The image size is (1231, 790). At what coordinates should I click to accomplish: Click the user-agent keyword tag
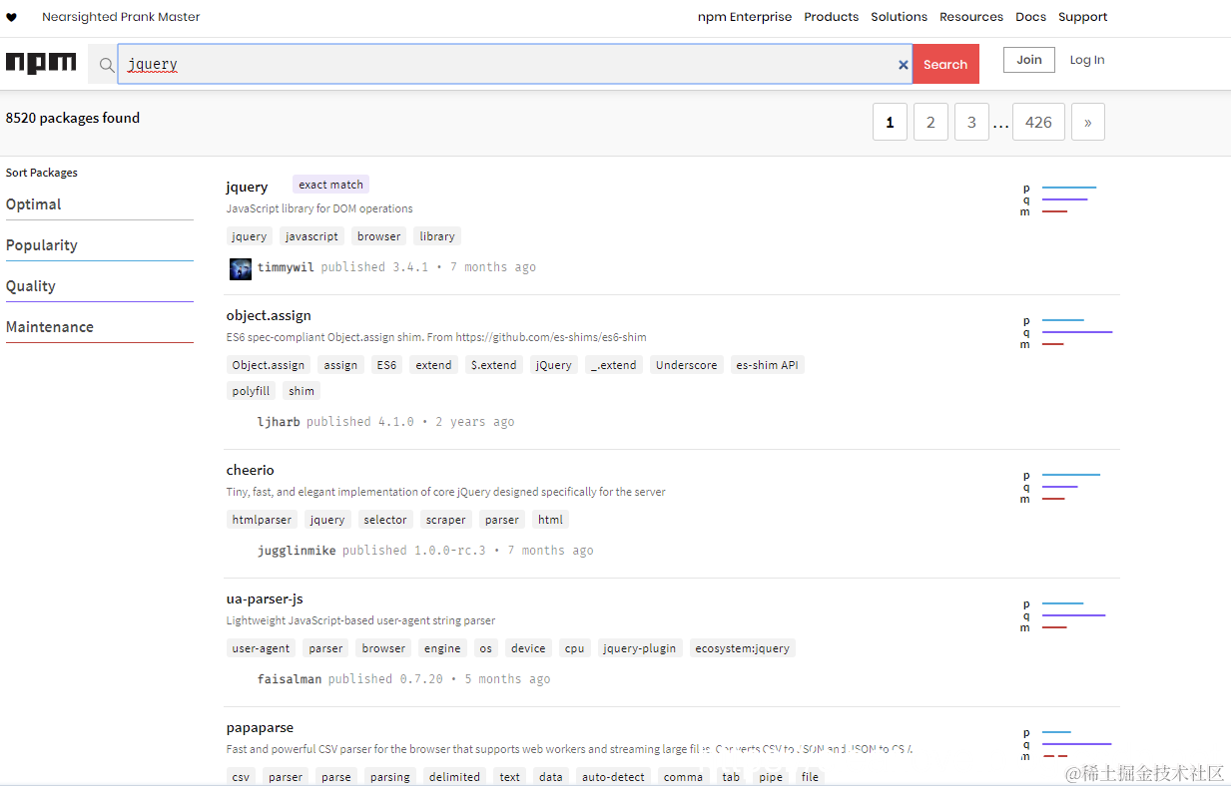coord(262,648)
